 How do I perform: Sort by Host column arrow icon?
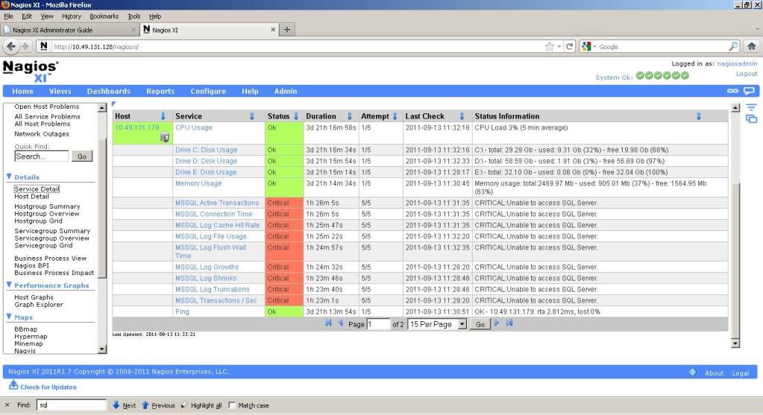163,116
